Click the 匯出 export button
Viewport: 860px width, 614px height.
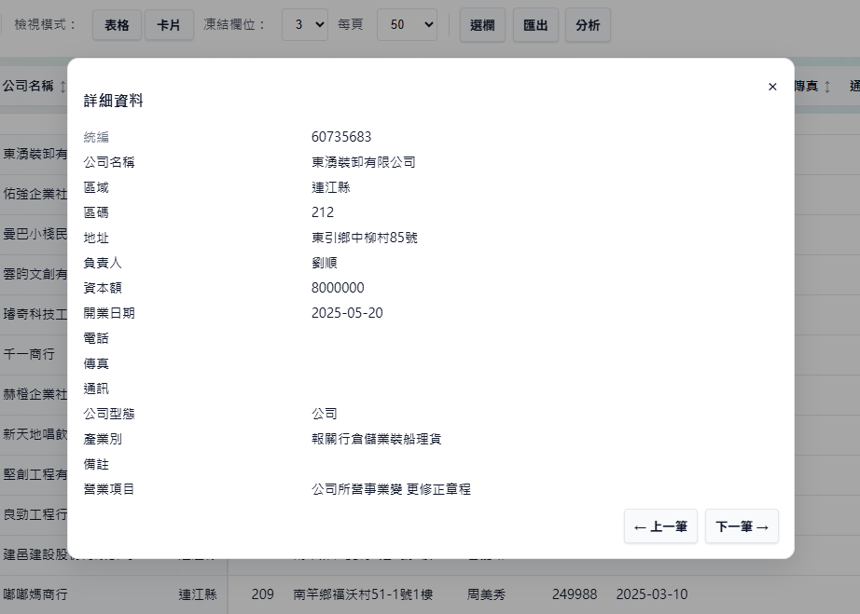[535, 25]
